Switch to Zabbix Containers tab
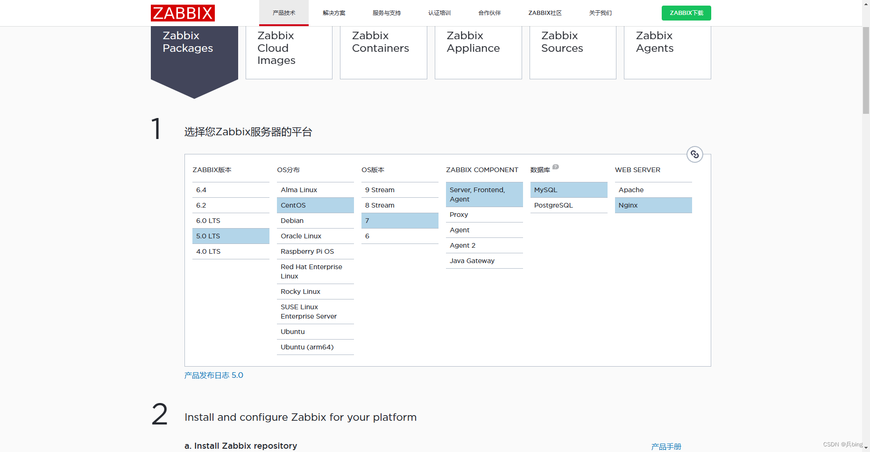Viewport: 870px width, 452px height. point(383,52)
